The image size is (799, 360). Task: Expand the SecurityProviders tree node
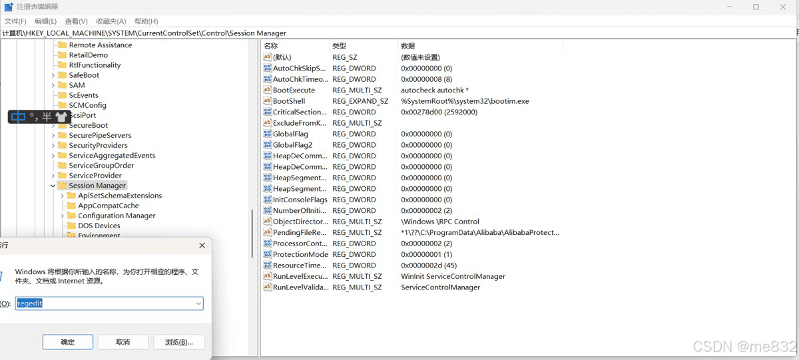coord(53,145)
